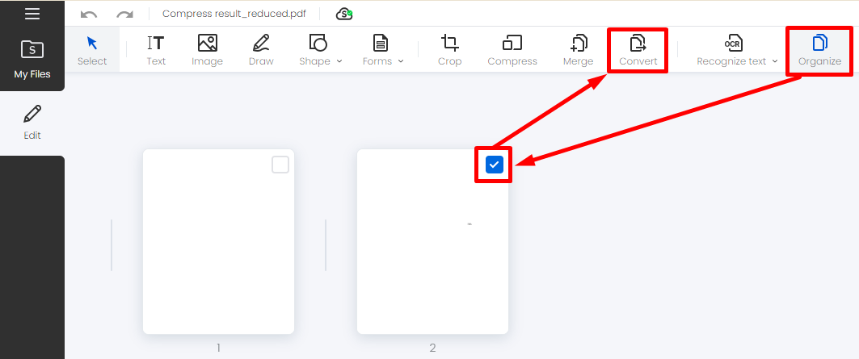This screenshot has width=859, height=359.
Task: Select the Image tool
Action: click(x=207, y=50)
